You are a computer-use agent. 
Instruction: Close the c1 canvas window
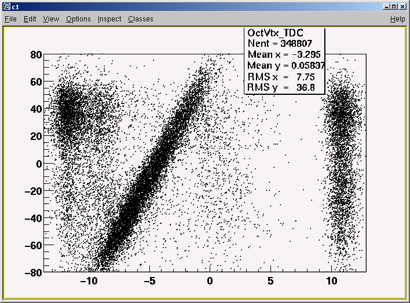click(x=402, y=6)
